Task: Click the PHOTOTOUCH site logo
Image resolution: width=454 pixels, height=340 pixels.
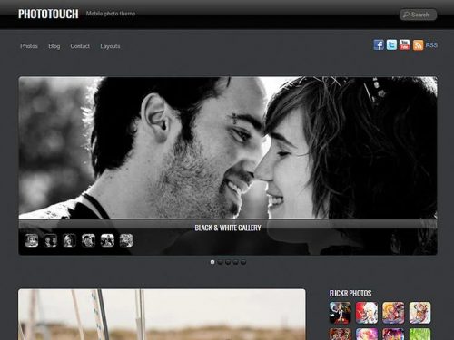Action: click(x=48, y=14)
